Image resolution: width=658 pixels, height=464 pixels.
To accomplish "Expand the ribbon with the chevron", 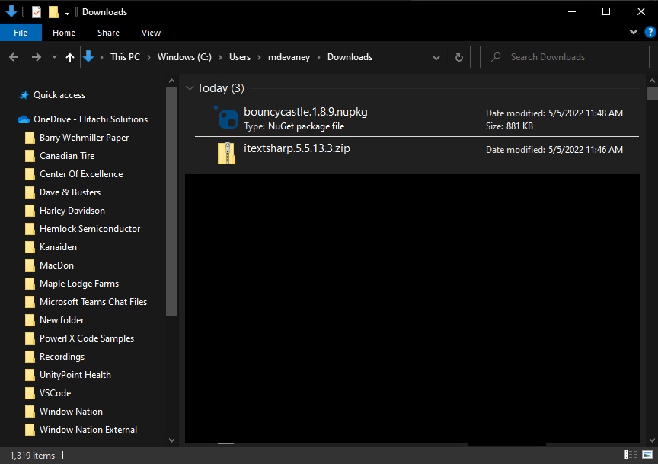I will (634, 33).
